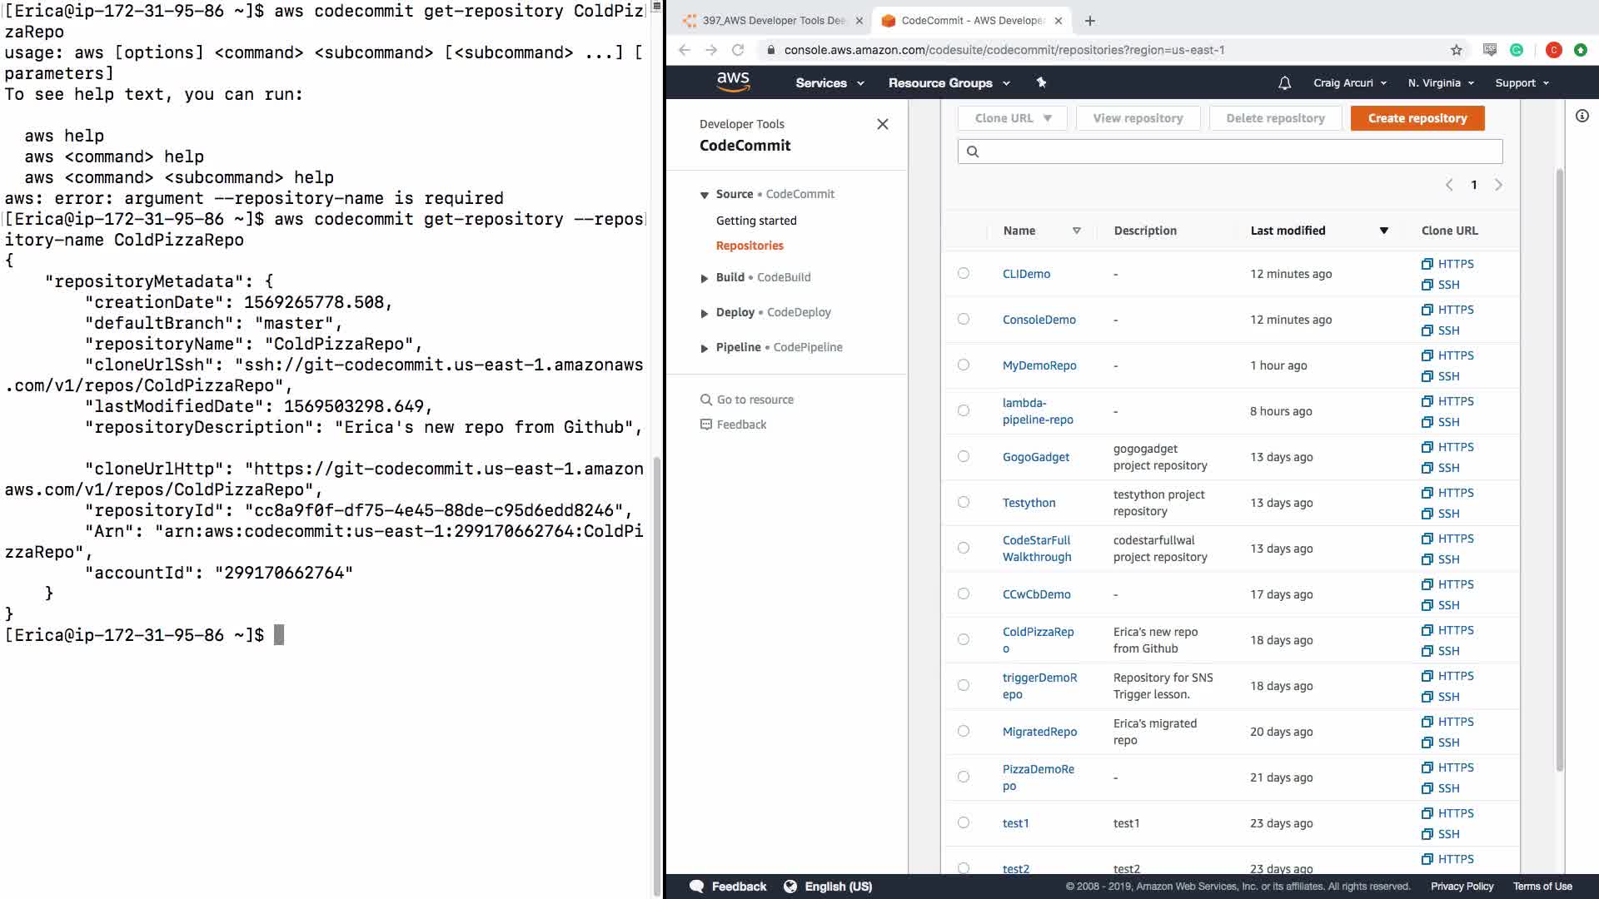Click the Create repository button
This screenshot has width=1599, height=899.
1417,118
